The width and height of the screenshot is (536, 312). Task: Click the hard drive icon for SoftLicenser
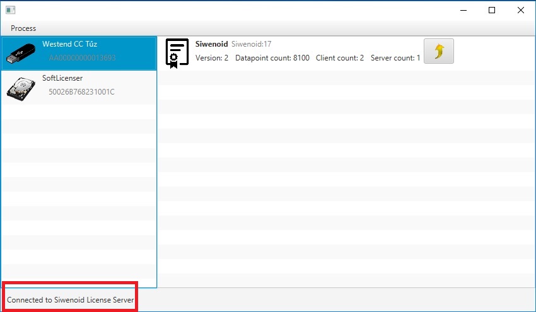[22, 87]
